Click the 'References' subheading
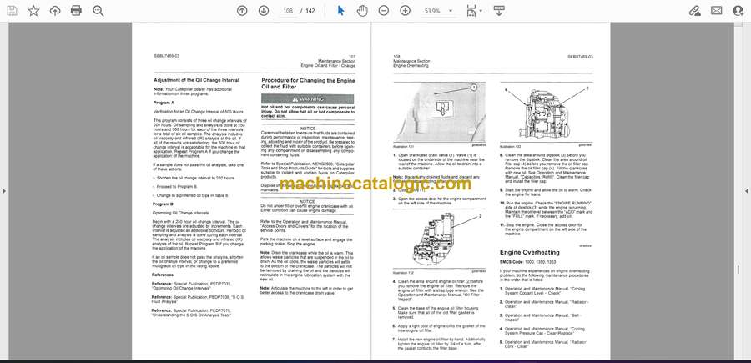The height and width of the screenshot is (363, 751). click(x=163, y=275)
